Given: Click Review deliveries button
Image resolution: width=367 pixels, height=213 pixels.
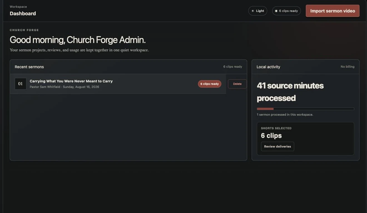Looking at the screenshot, I should (277, 146).
